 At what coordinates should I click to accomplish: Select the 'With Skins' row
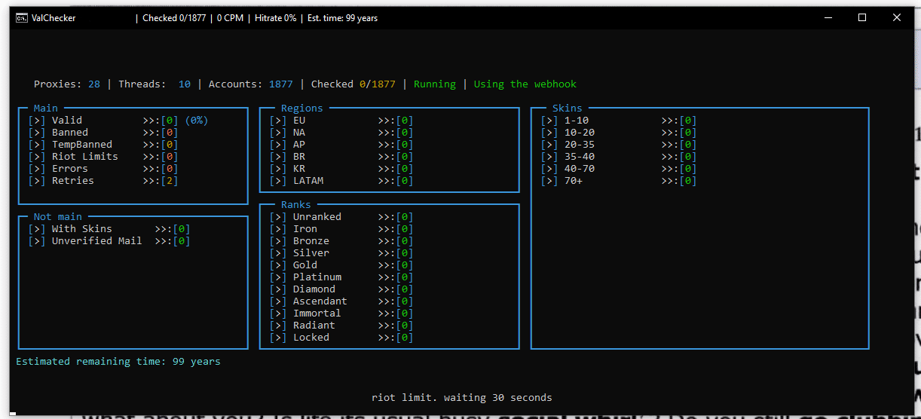click(x=109, y=229)
